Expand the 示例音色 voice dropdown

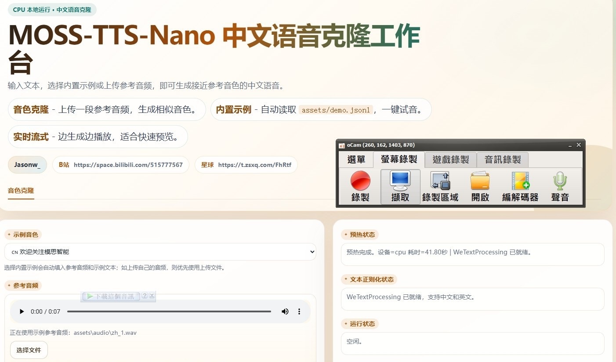click(160, 252)
